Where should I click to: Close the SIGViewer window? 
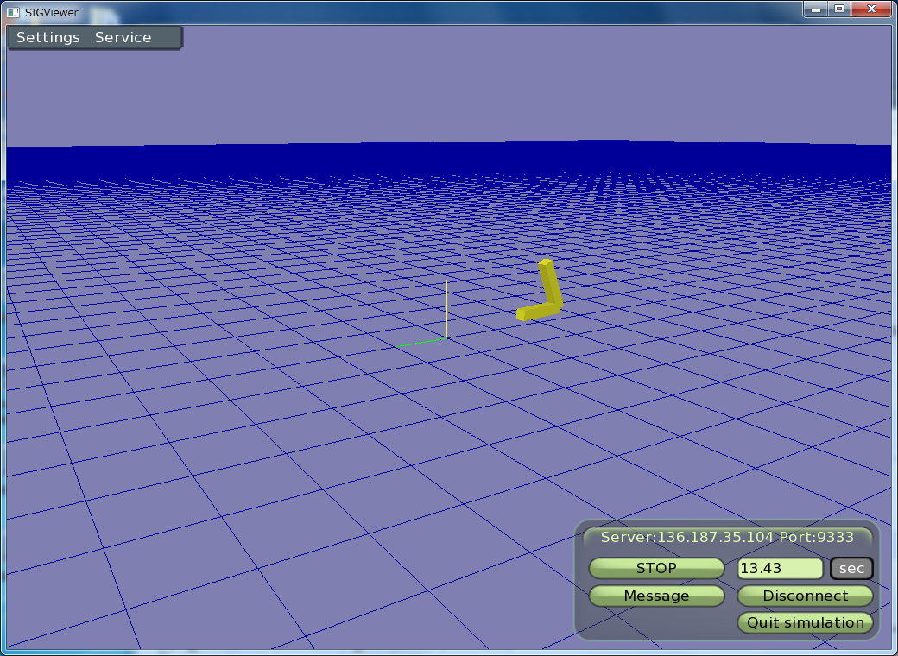pos(871,9)
